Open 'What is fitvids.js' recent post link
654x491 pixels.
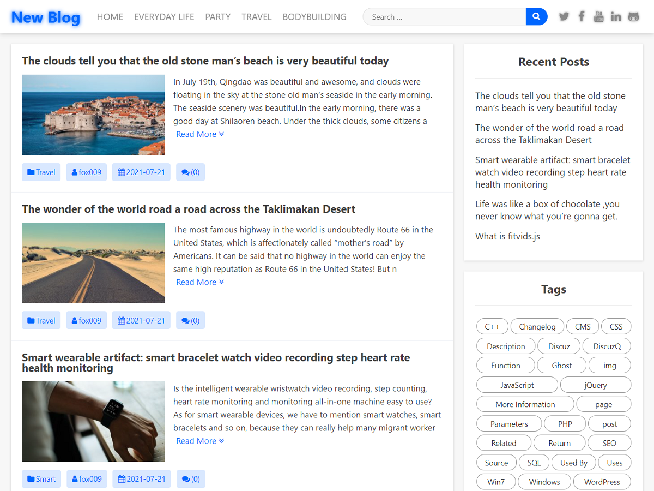[x=507, y=236]
